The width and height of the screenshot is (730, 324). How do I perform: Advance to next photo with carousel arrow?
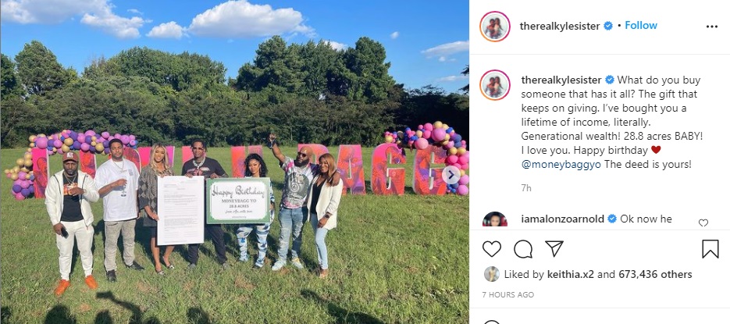coord(450,175)
